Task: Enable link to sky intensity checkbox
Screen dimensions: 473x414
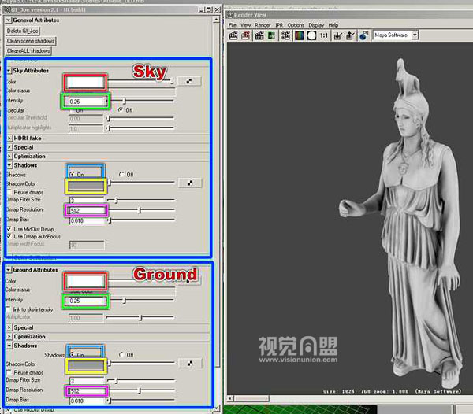Action: click(9, 309)
